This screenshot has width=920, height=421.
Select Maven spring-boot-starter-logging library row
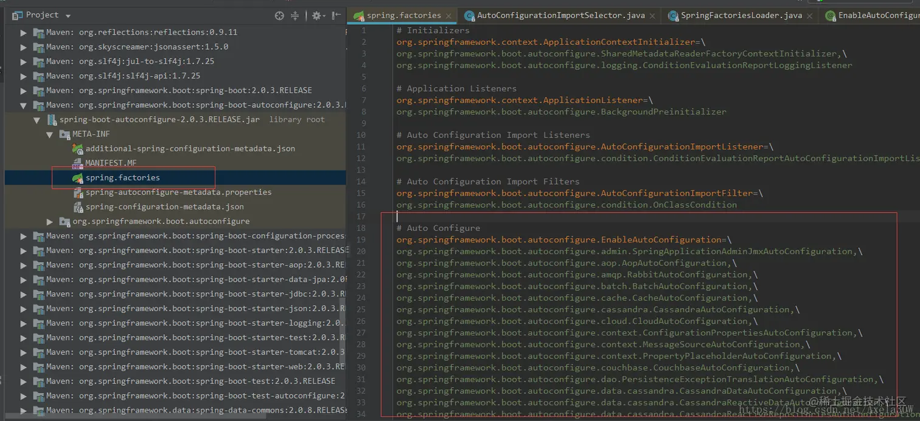click(x=175, y=323)
